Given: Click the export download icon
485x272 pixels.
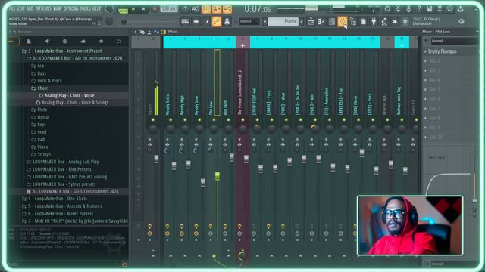Looking at the screenshot, I should [x=460, y=9].
